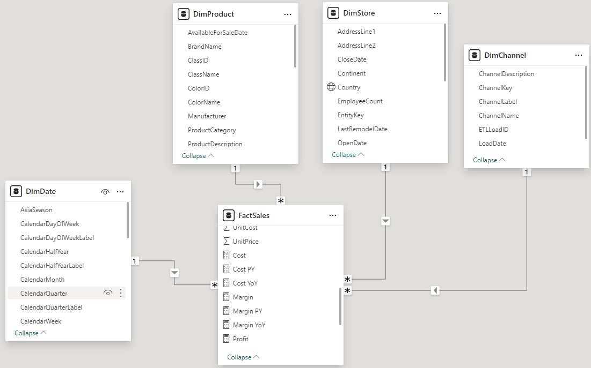Open CalendarQuarter field vertical ellipsis options
This screenshot has width=591, height=368.
pyautogui.click(x=121, y=293)
